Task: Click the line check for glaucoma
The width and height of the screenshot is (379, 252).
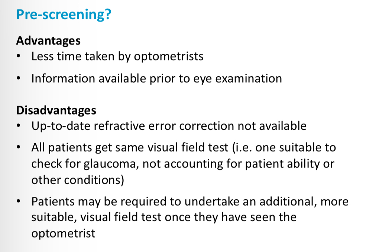Action: point(183,164)
